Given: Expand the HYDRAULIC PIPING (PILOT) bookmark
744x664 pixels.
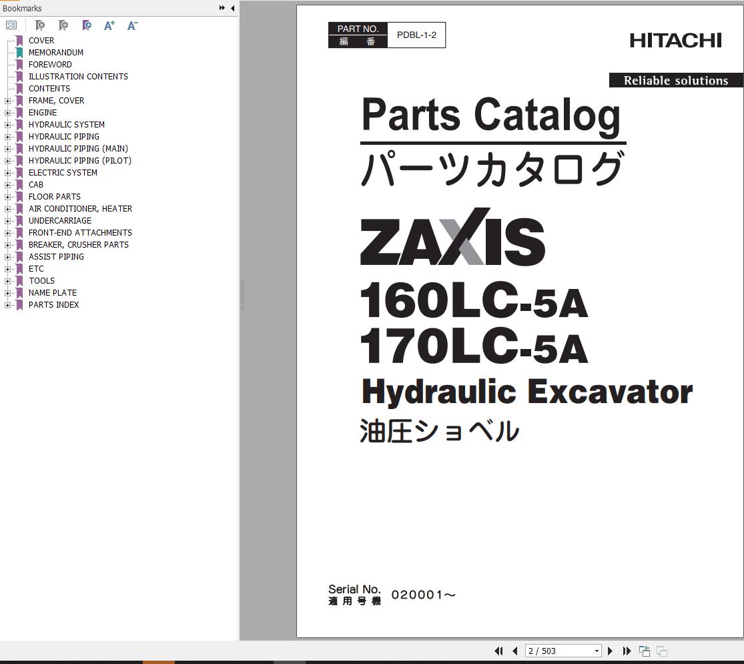Looking at the screenshot, I should (7, 161).
